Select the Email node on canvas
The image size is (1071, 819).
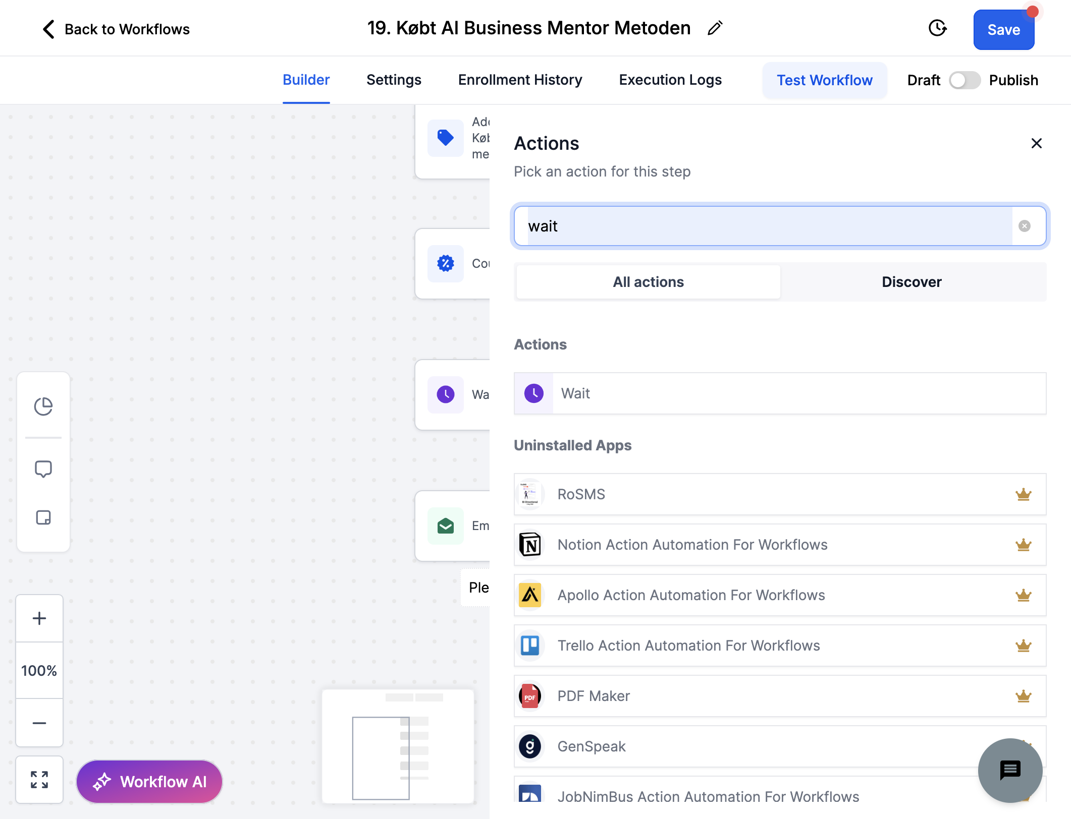click(x=453, y=526)
